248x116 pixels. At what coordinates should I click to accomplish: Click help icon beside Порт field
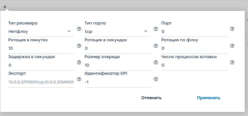tap(232, 29)
